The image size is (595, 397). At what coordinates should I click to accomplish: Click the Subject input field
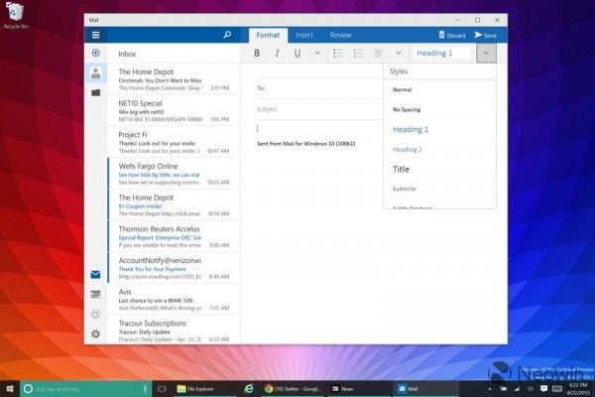(317, 109)
